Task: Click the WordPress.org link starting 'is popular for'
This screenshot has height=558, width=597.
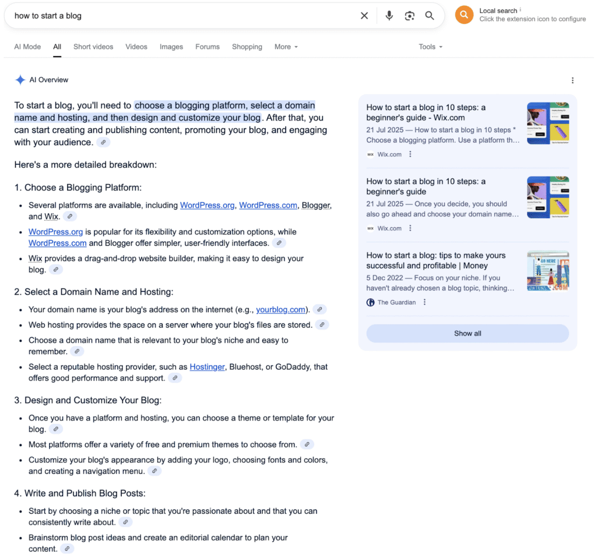Action: (x=55, y=232)
